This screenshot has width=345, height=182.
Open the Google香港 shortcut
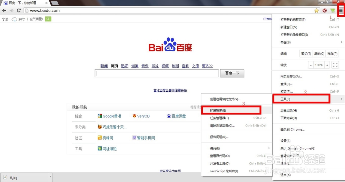click(x=109, y=116)
